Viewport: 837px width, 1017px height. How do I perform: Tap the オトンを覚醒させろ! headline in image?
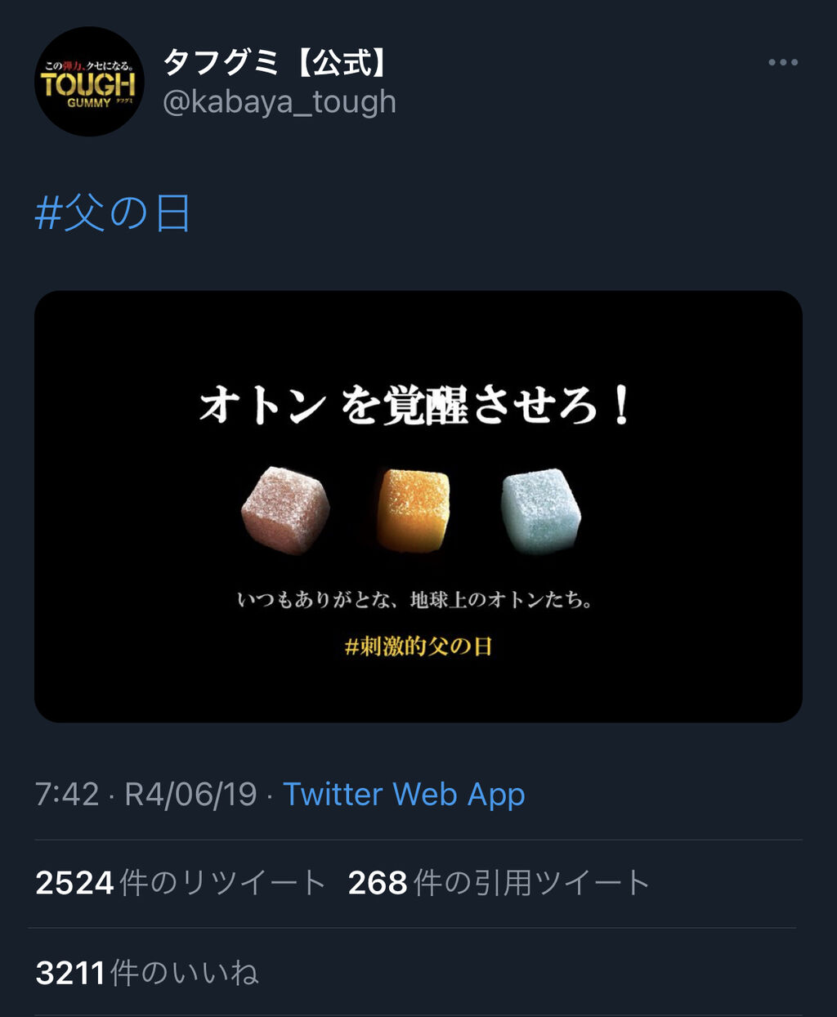click(x=415, y=405)
